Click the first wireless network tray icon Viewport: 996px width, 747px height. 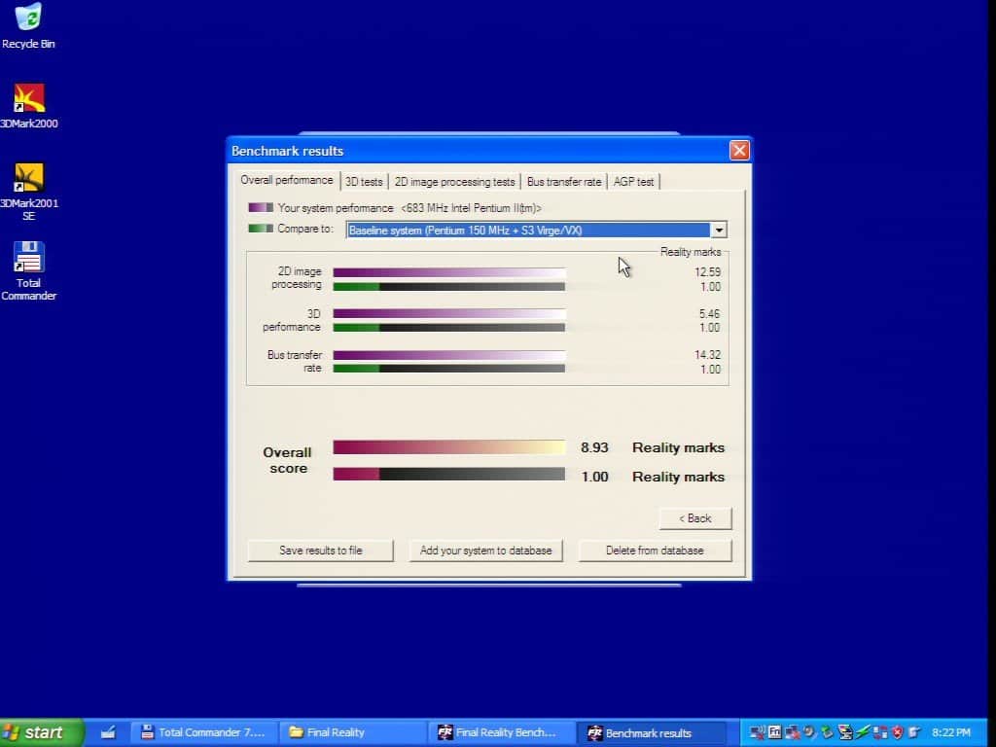(757, 731)
